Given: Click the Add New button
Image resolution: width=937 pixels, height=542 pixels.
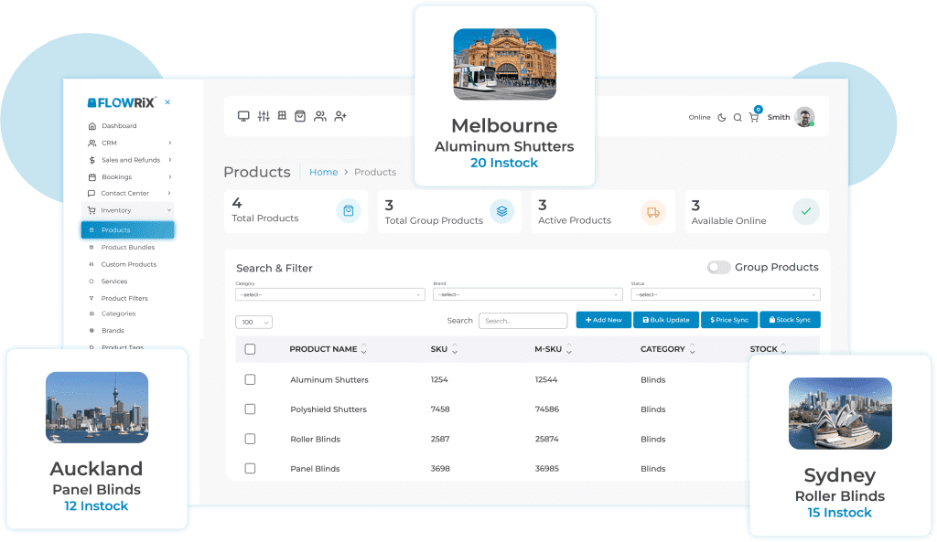Looking at the screenshot, I should pyautogui.click(x=603, y=320).
